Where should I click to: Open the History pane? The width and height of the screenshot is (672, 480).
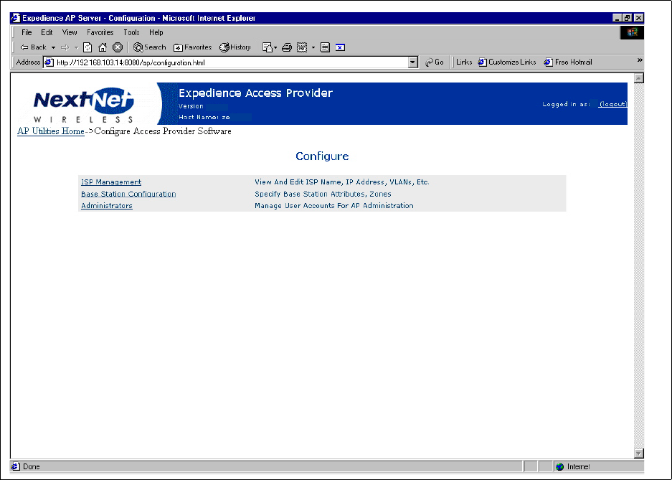pos(235,47)
